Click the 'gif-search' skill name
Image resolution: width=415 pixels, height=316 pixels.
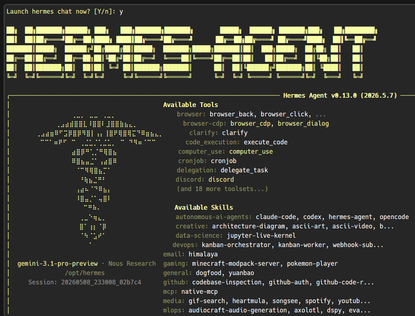207,301
